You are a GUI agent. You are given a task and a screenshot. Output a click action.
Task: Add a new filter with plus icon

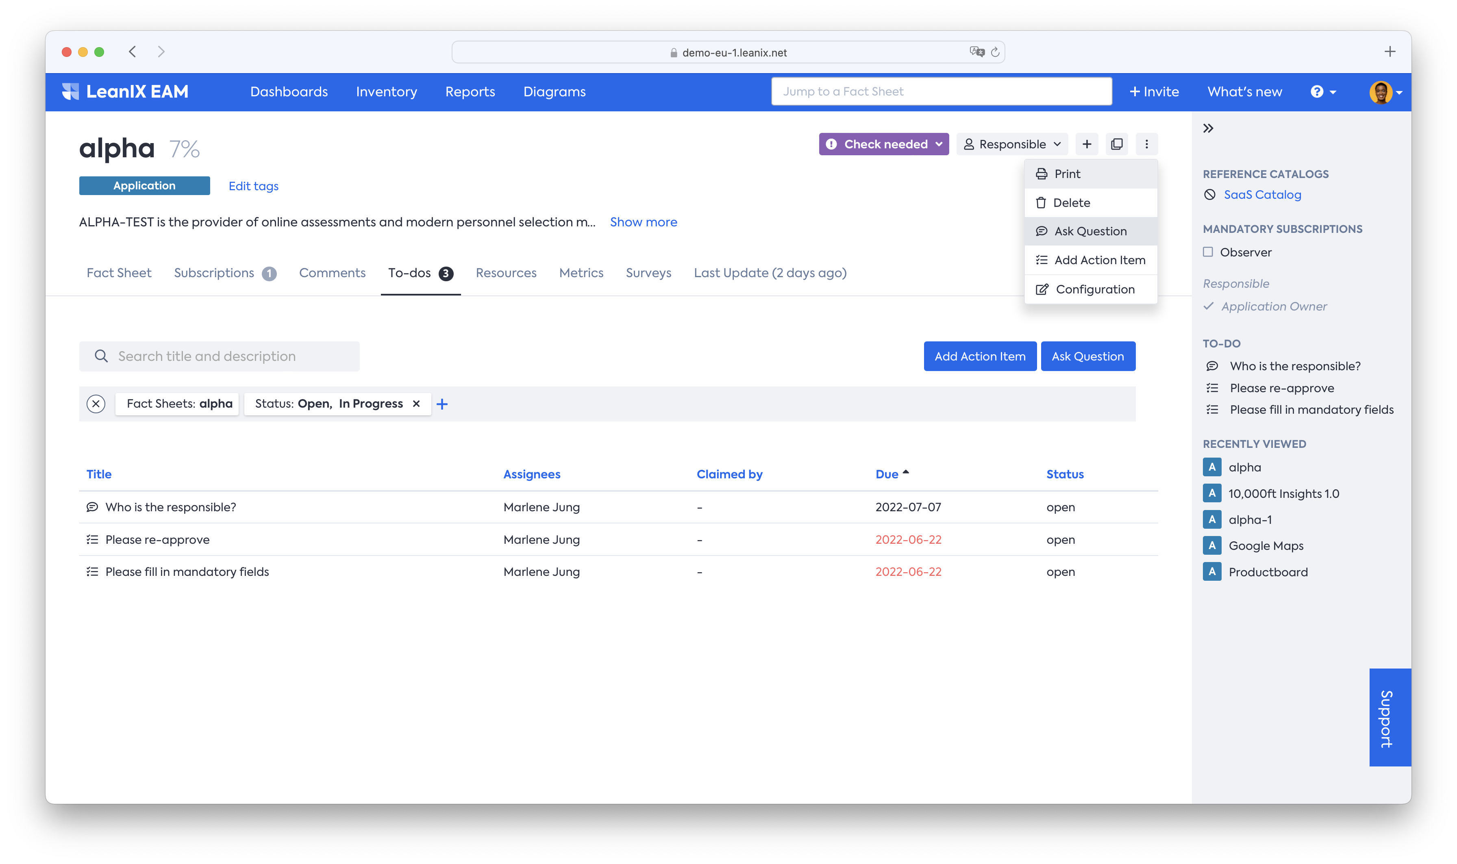click(442, 404)
